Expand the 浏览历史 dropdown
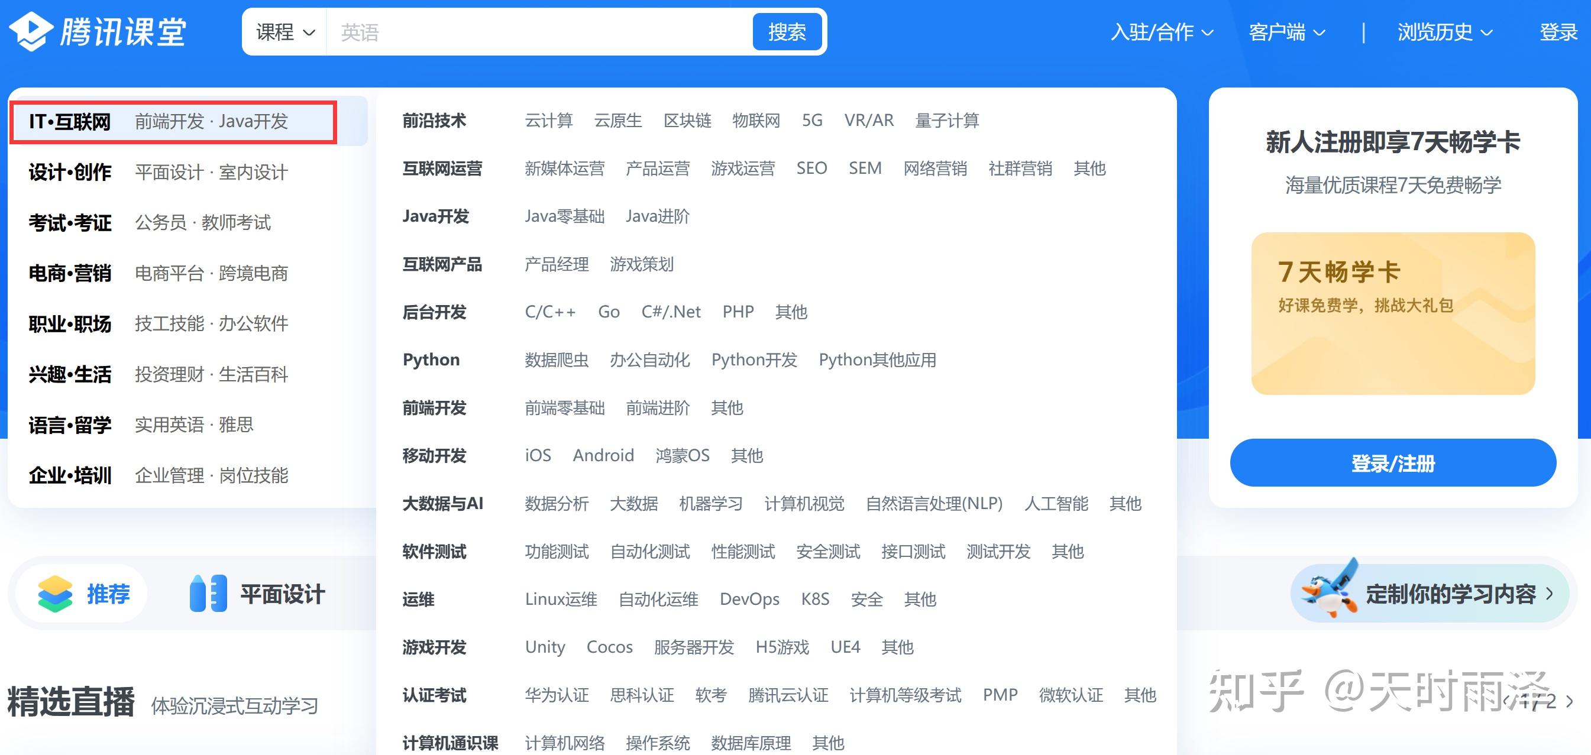The width and height of the screenshot is (1591, 755). click(x=1445, y=32)
